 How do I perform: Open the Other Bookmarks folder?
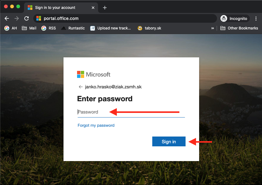pyautogui.click(x=239, y=28)
